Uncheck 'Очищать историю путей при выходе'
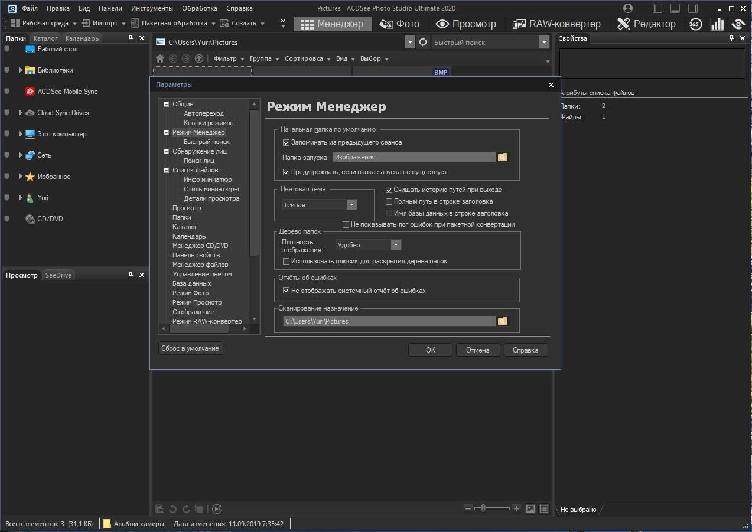The width and height of the screenshot is (752, 532). tap(389, 190)
